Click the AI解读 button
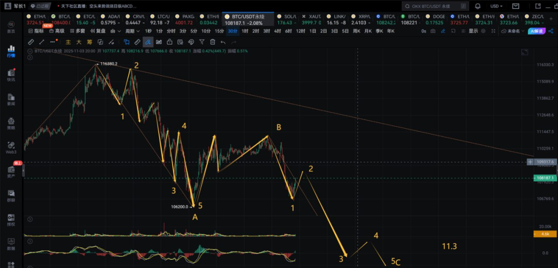The image size is (558, 268). 536,31
